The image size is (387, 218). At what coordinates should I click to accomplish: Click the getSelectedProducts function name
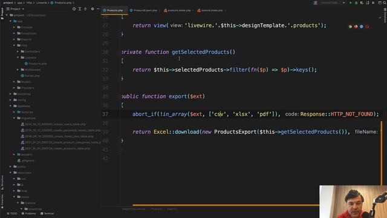(x=200, y=52)
